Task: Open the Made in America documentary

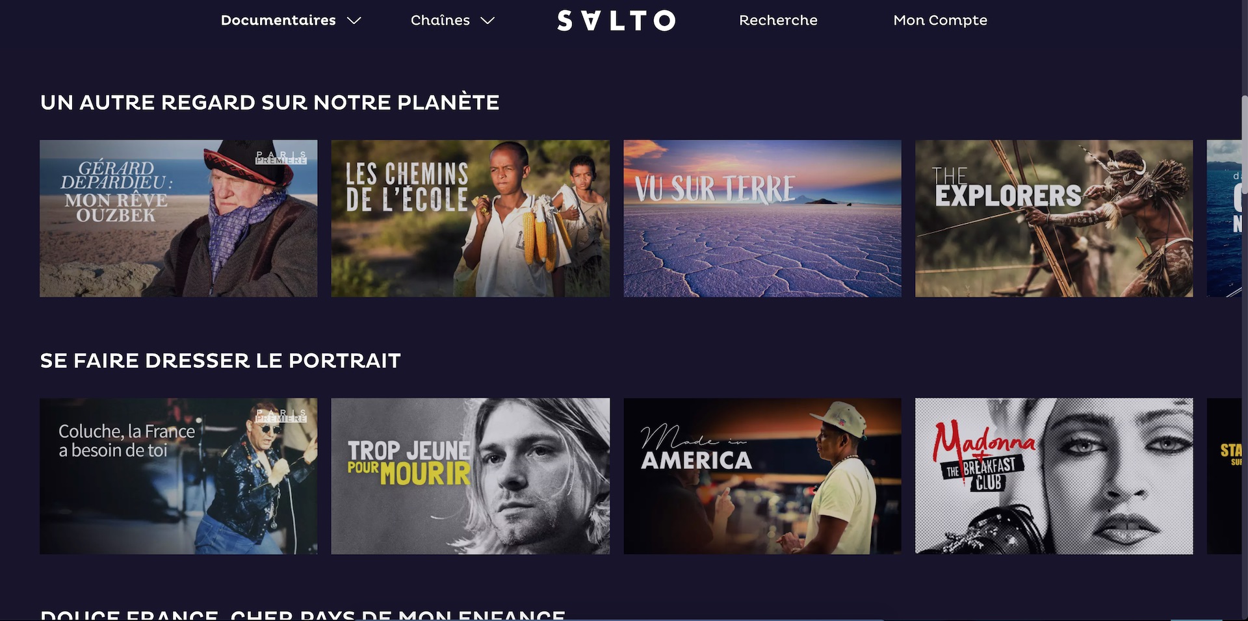Action: [x=762, y=476]
